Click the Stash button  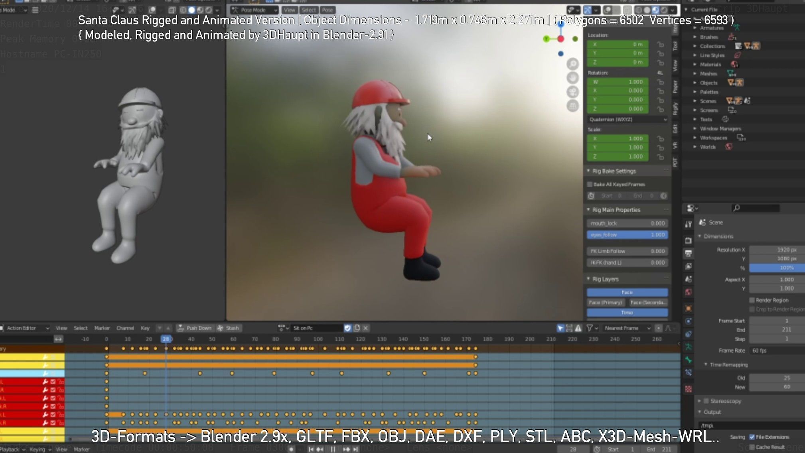pos(229,328)
